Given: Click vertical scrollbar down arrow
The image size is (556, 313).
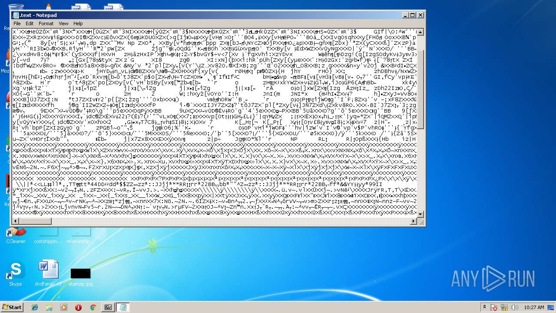Looking at the screenshot, I should click(420, 214).
